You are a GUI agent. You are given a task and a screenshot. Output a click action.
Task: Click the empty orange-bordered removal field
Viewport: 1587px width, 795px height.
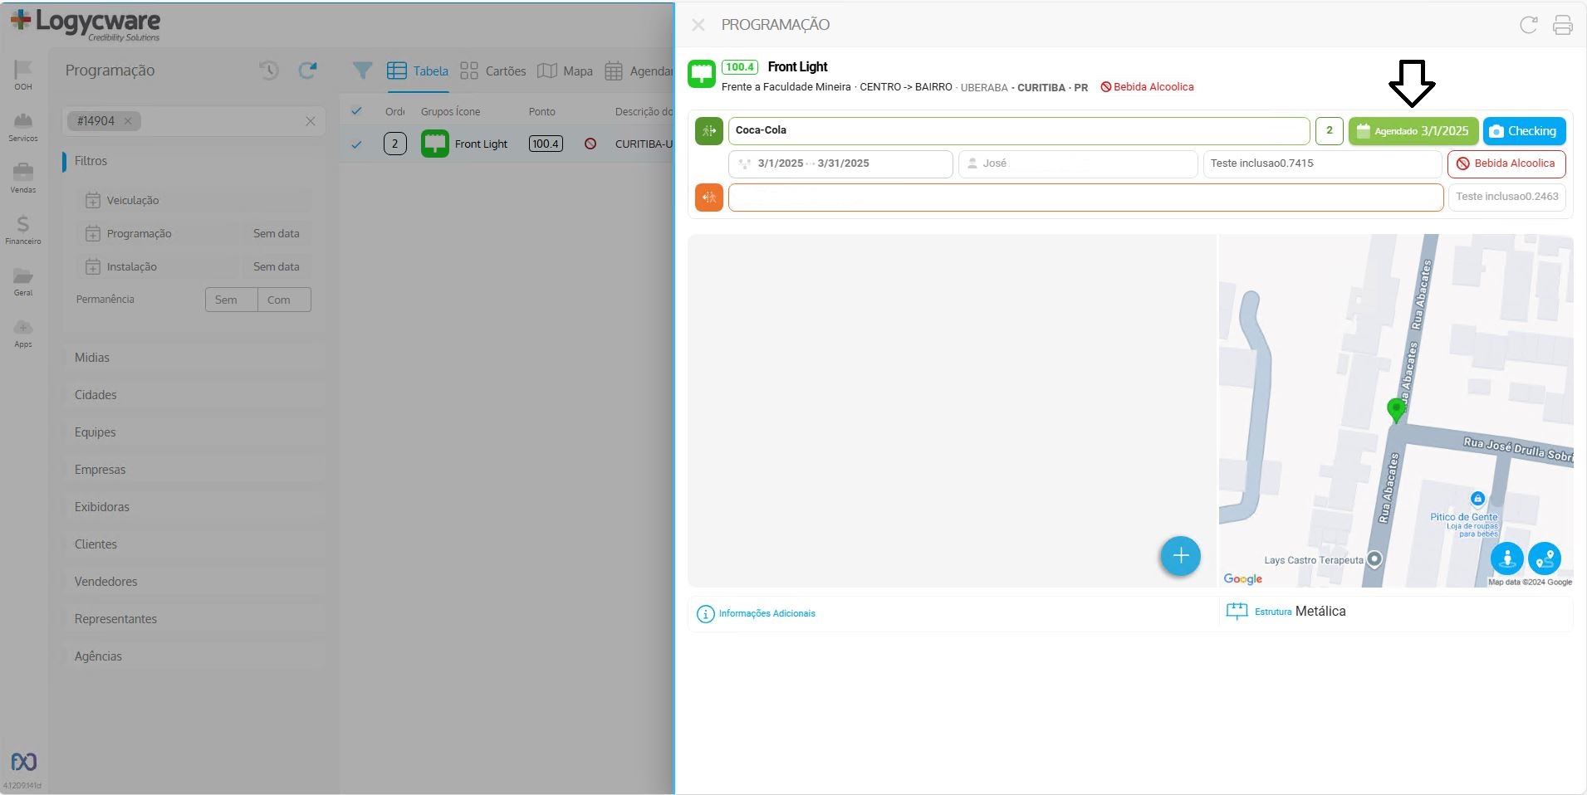(1085, 198)
